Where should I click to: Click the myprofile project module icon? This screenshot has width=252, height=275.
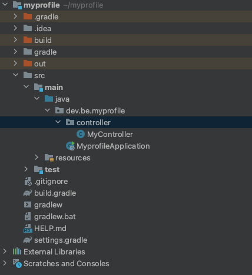point(17,5)
